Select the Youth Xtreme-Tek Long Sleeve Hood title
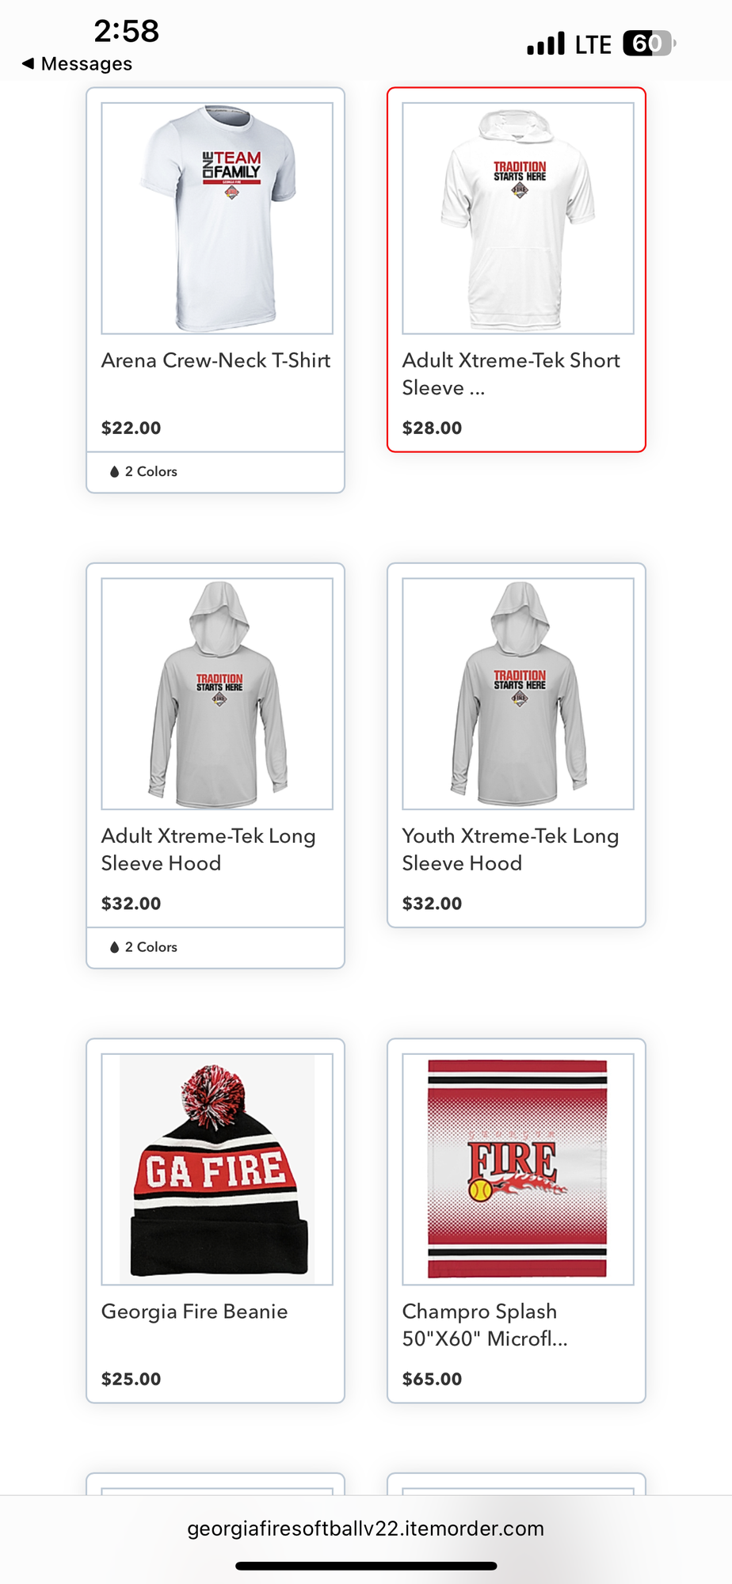This screenshot has width=732, height=1584. tap(510, 849)
